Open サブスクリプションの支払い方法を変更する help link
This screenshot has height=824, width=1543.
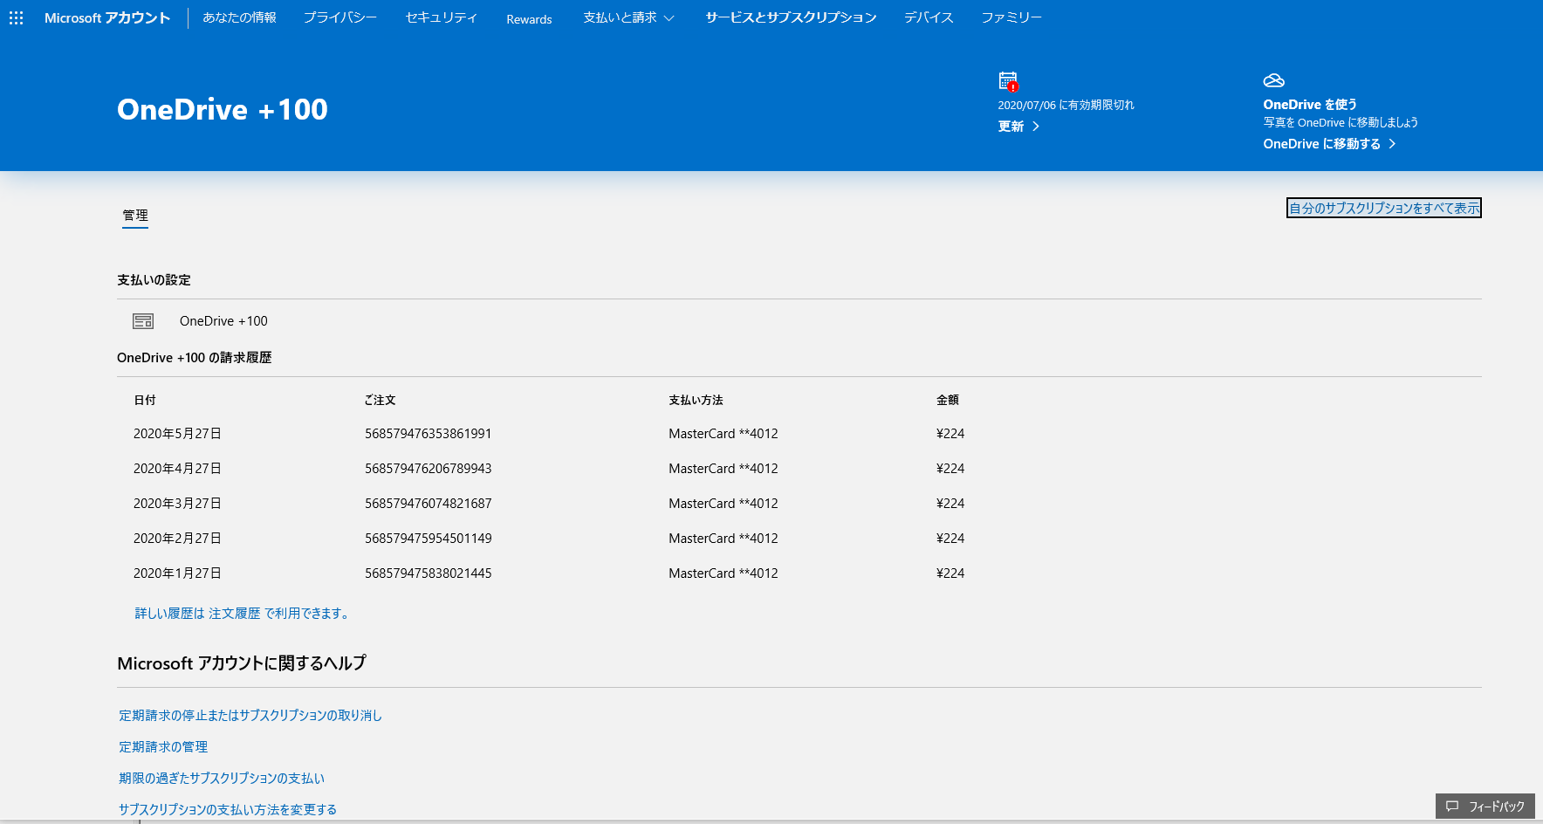pos(228,810)
